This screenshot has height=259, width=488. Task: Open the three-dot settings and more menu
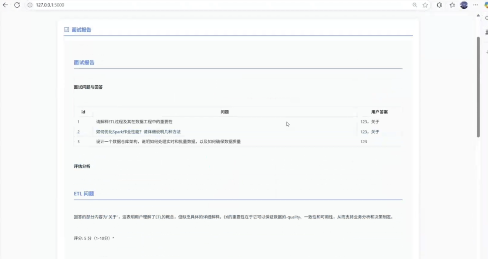[x=475, y=5]
